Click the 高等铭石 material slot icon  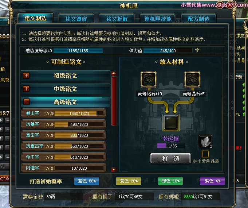pyautogui.click(x=149, y=80)
